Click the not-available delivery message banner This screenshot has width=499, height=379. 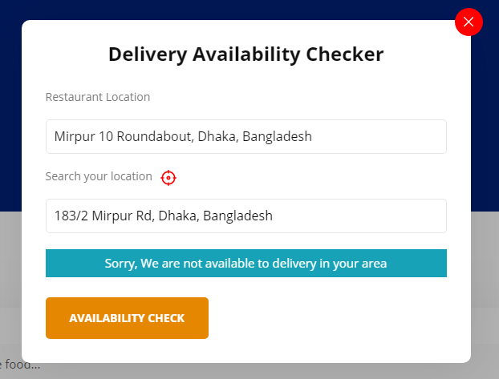245,263
